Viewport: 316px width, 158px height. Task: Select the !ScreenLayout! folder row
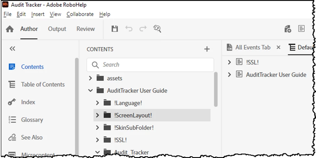click(x=152, y=115)
